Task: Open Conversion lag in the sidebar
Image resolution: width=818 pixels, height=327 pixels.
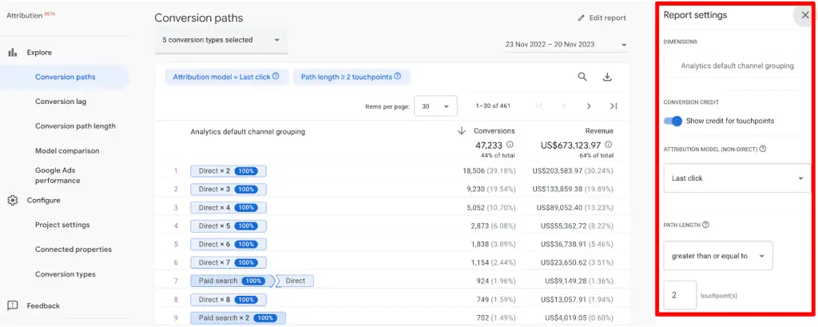Action: click(x=61, y=102)
